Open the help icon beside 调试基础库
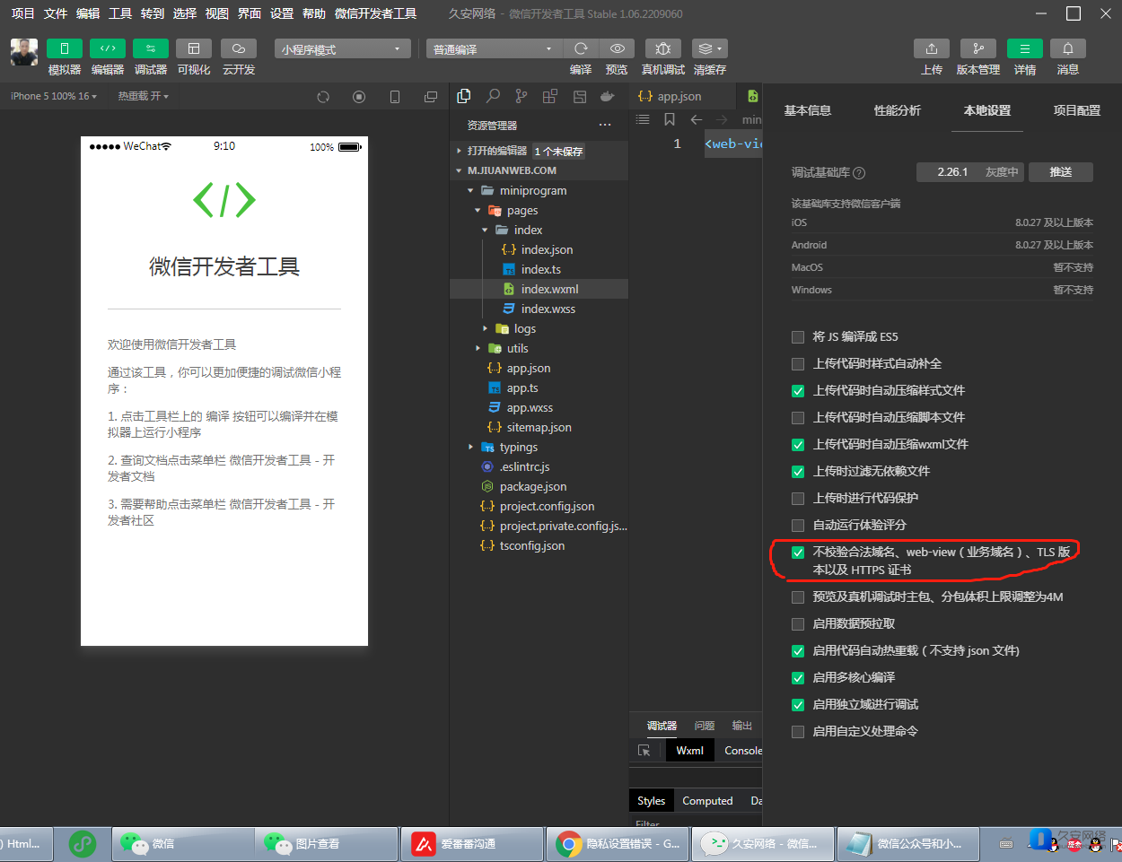 coord(859,173)
